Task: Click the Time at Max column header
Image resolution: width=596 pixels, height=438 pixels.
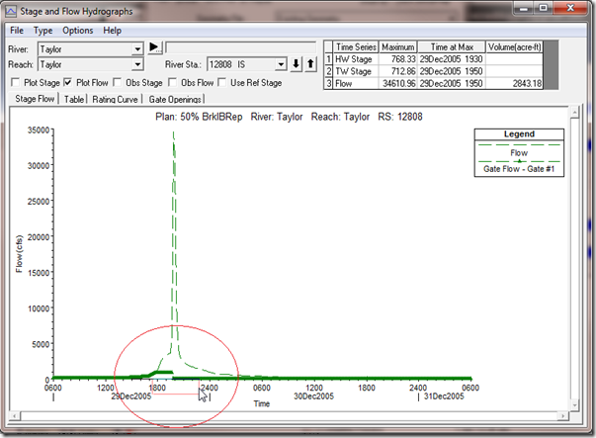Action: 452,47
